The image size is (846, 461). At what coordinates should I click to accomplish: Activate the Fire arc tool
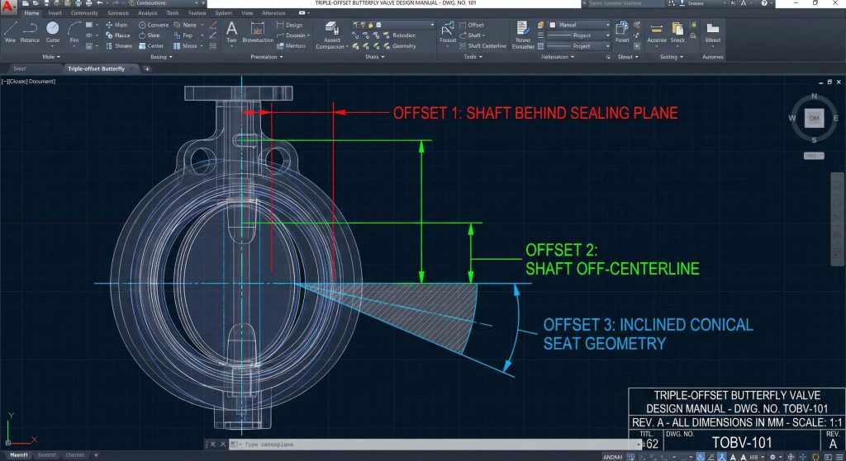[74, 32]
